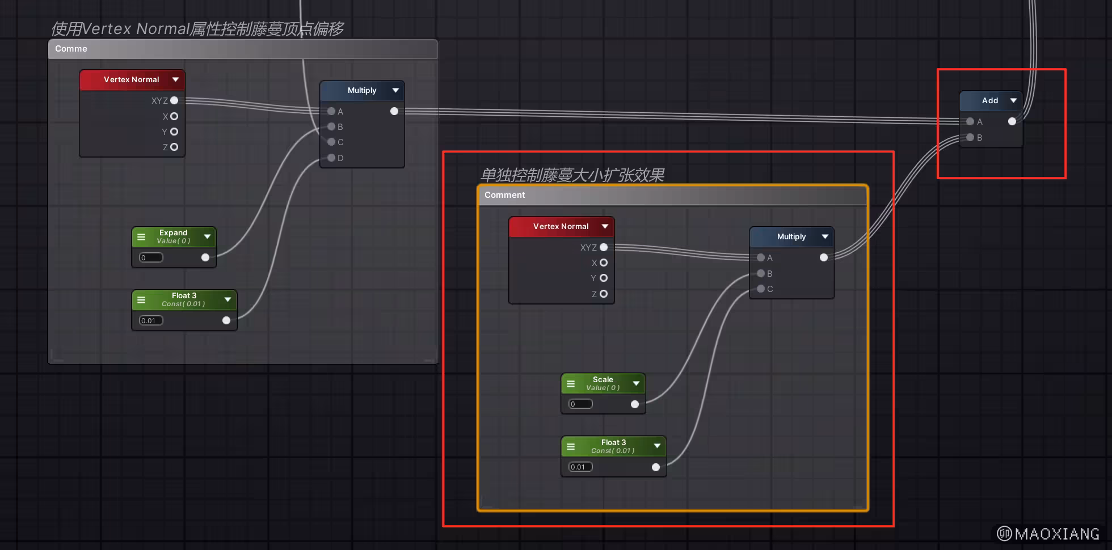Screen dimensions: 1112x550
Task: Click the right Vertex Normal node title
Action: coord(561,226)
